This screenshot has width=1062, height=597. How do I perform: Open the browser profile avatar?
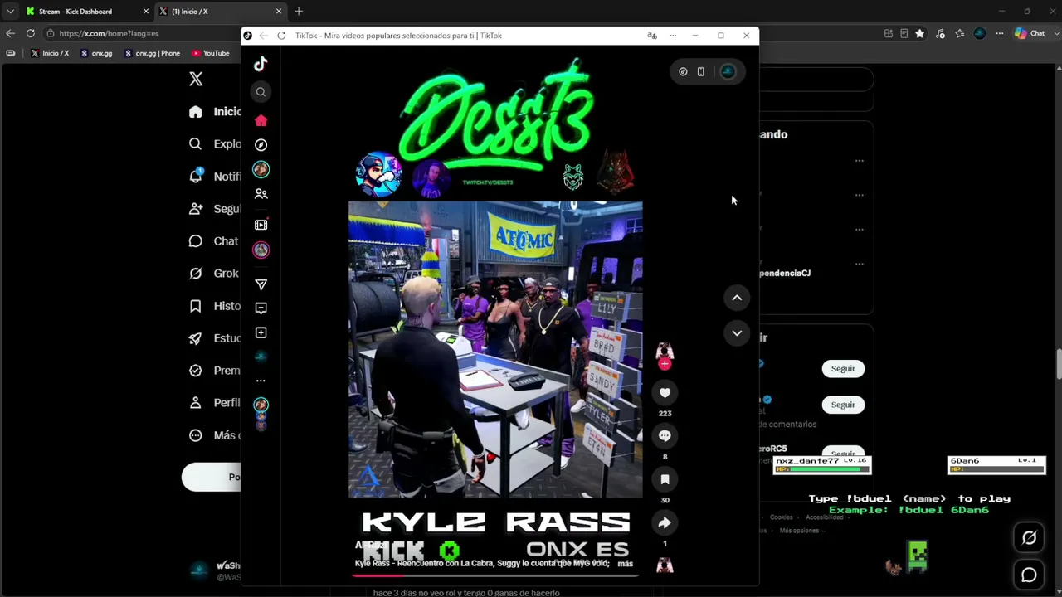(980, 33)
